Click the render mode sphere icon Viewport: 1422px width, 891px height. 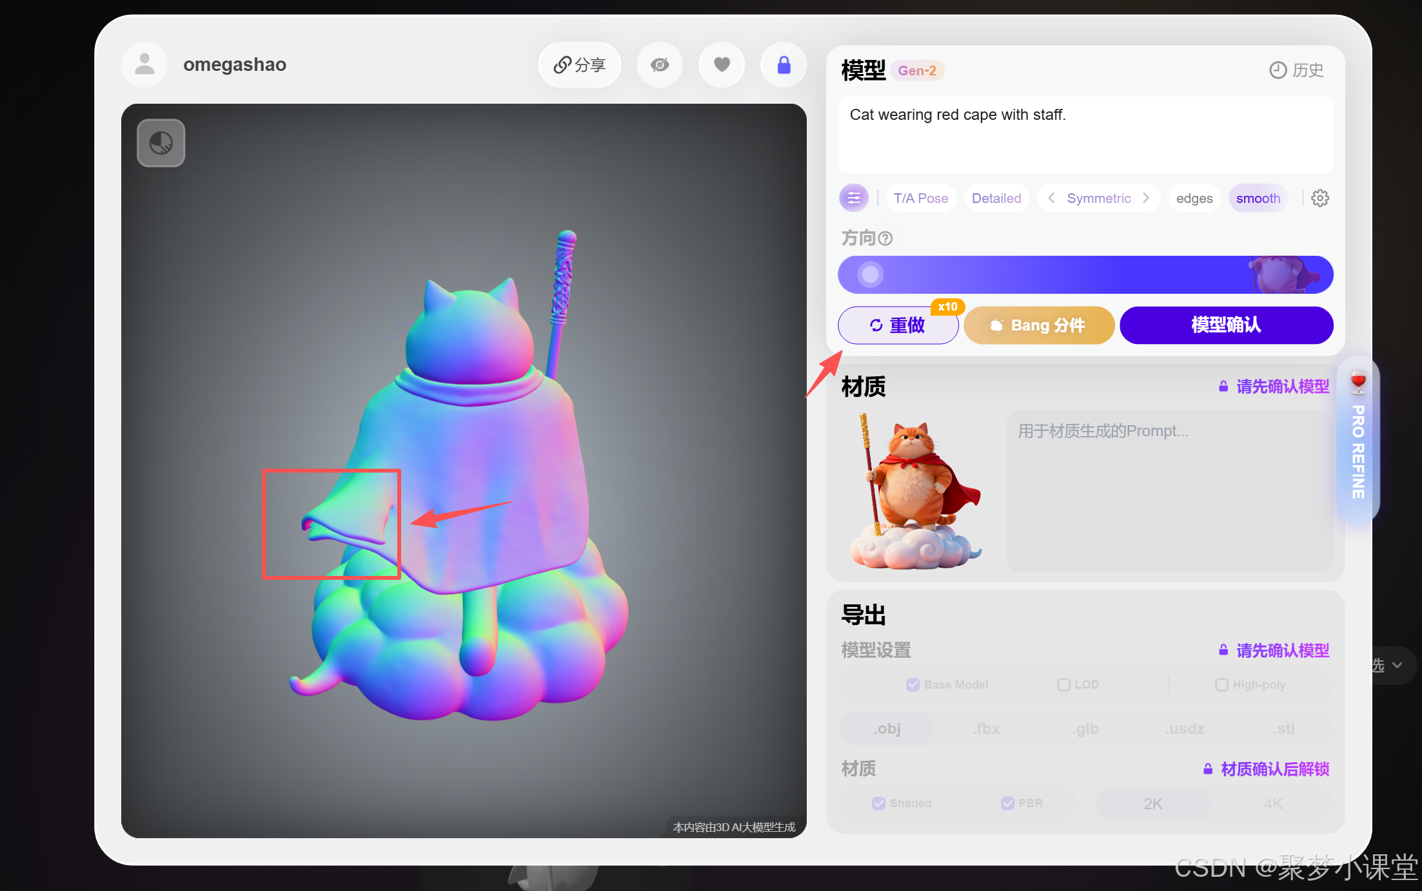point(161,143)
